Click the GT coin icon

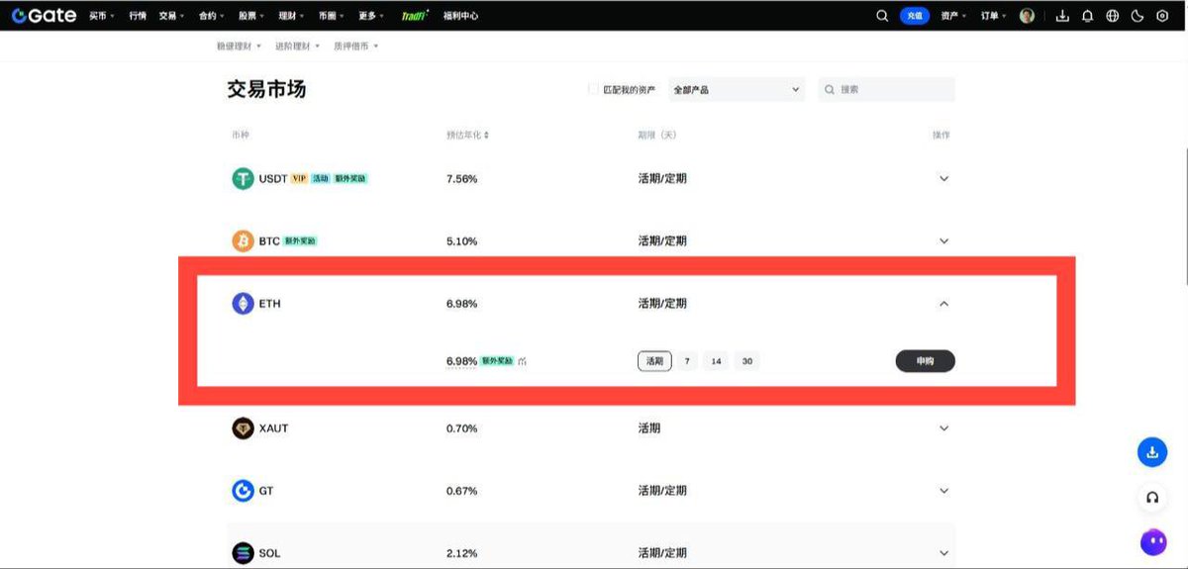[243, 491]
